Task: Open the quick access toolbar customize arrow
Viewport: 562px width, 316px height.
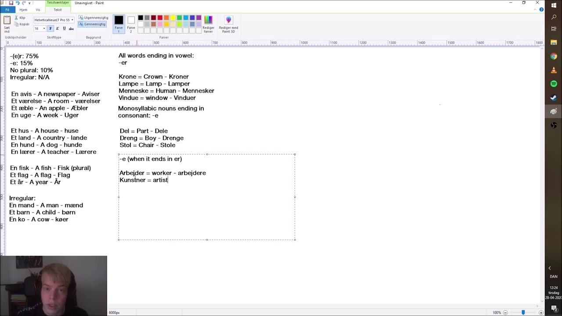Action: click(29, 3)
